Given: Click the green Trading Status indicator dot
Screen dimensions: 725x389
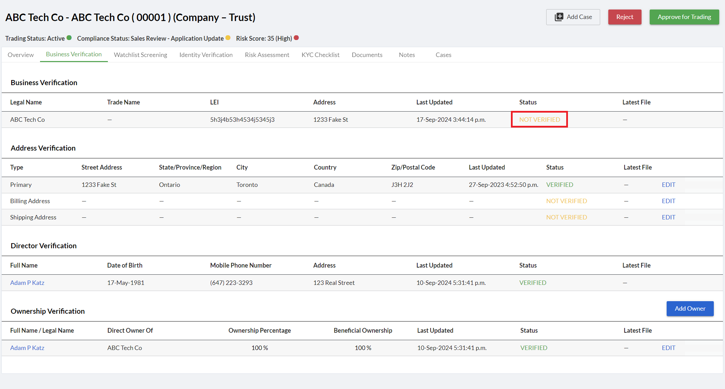Looking at the screenshot, I should (69, 38).
